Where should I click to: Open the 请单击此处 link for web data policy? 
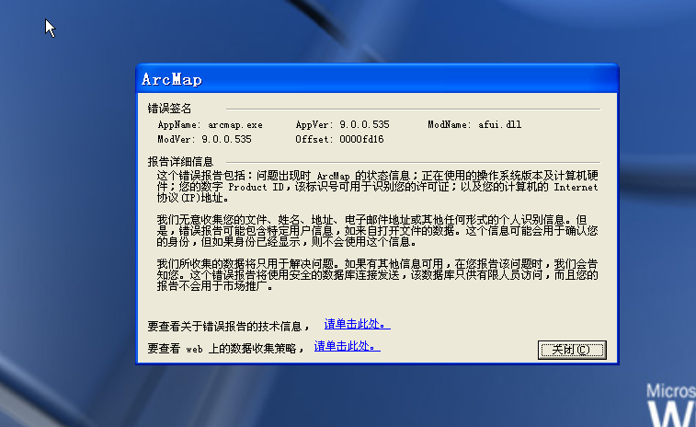pyautogui.click(x=348, y=346)
